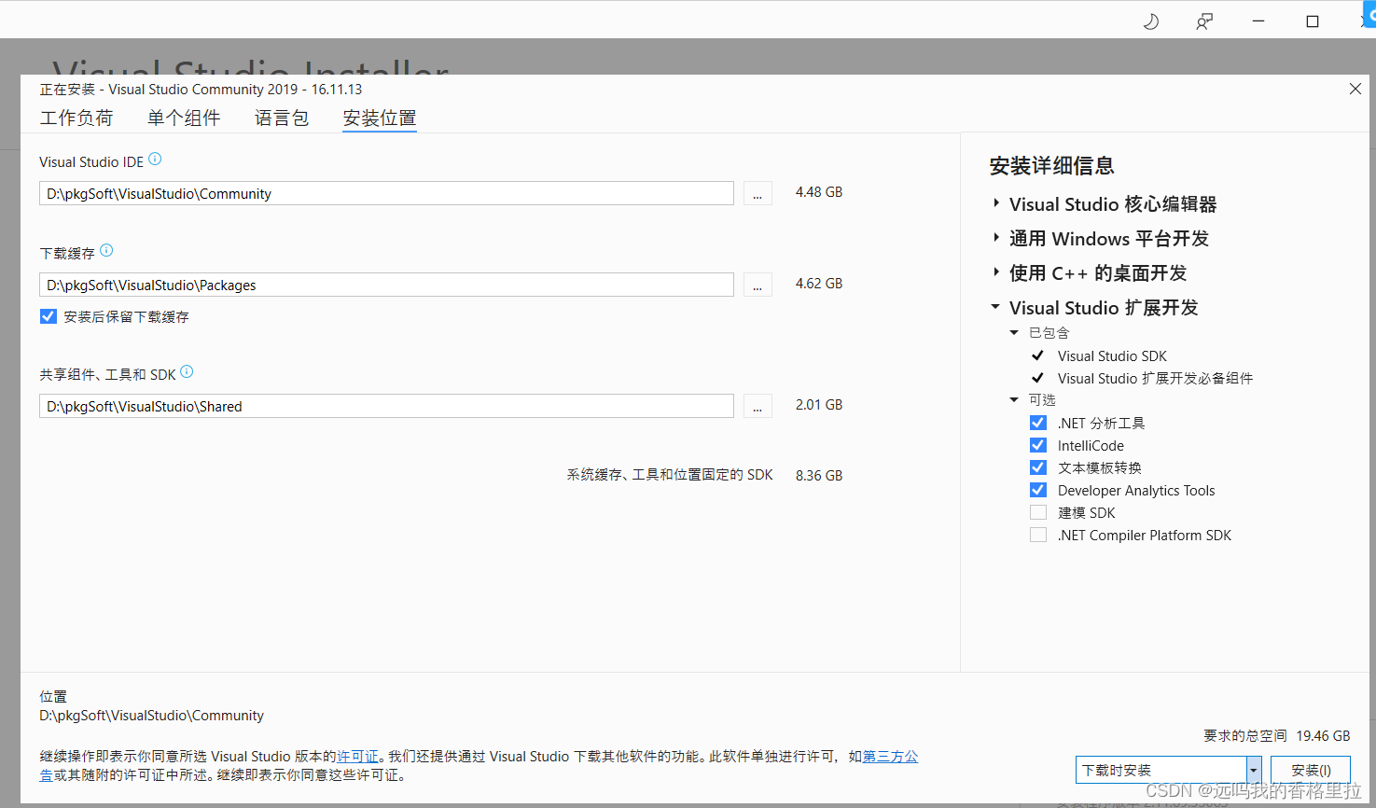The height and width of the screenshot is (808, 1376).
Task: Click the 安装(I) button
Action: click(x=1311, y=770)
